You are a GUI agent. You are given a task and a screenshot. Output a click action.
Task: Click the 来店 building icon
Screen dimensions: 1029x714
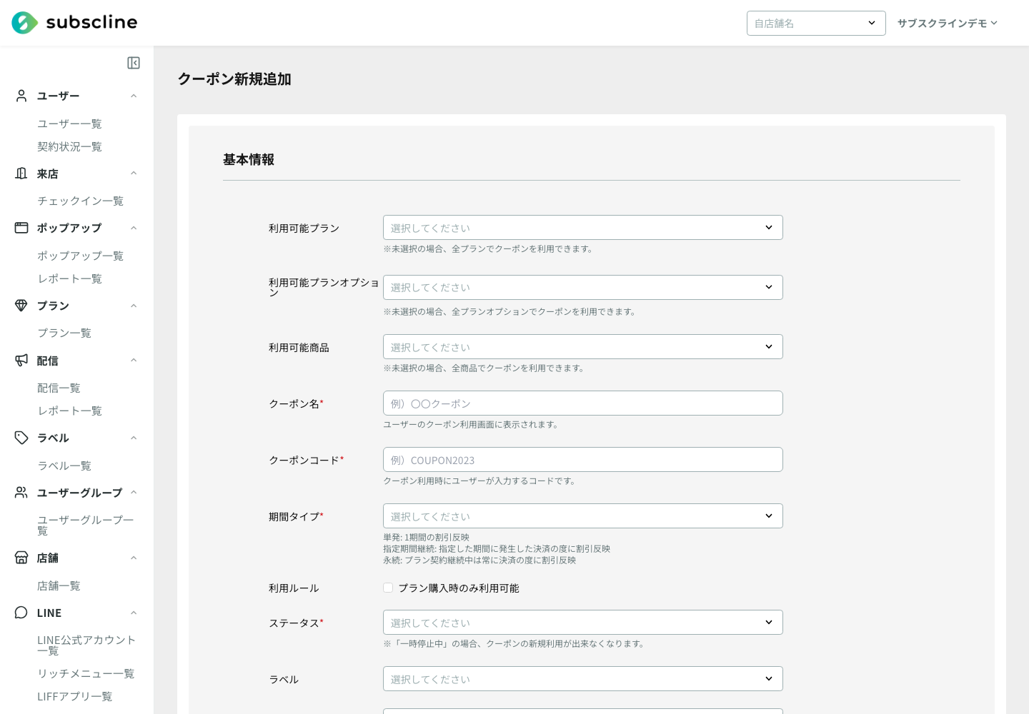(21, 174)
